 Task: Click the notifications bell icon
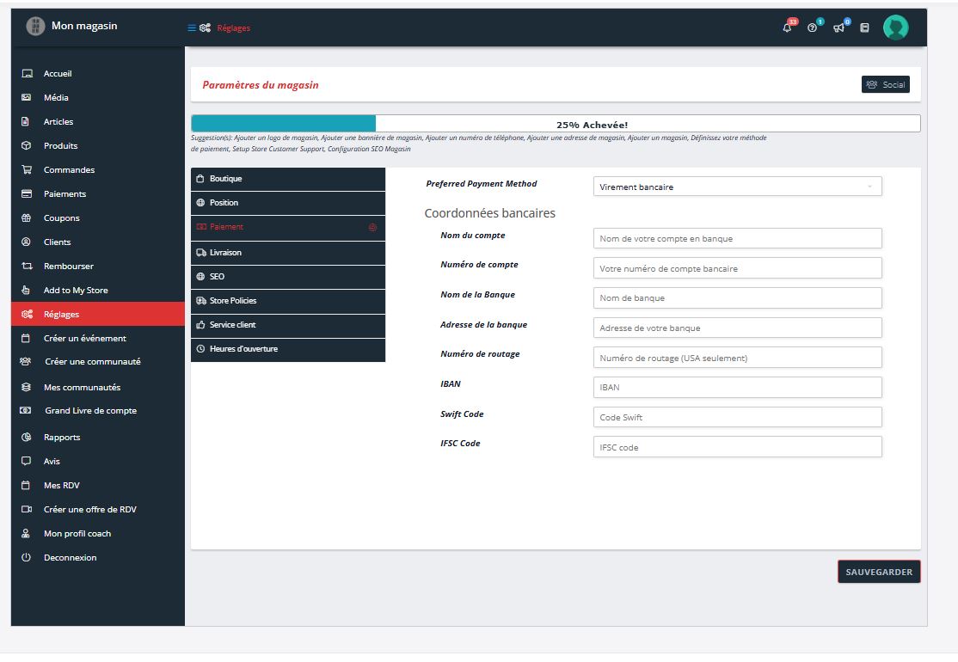[787, 28]
